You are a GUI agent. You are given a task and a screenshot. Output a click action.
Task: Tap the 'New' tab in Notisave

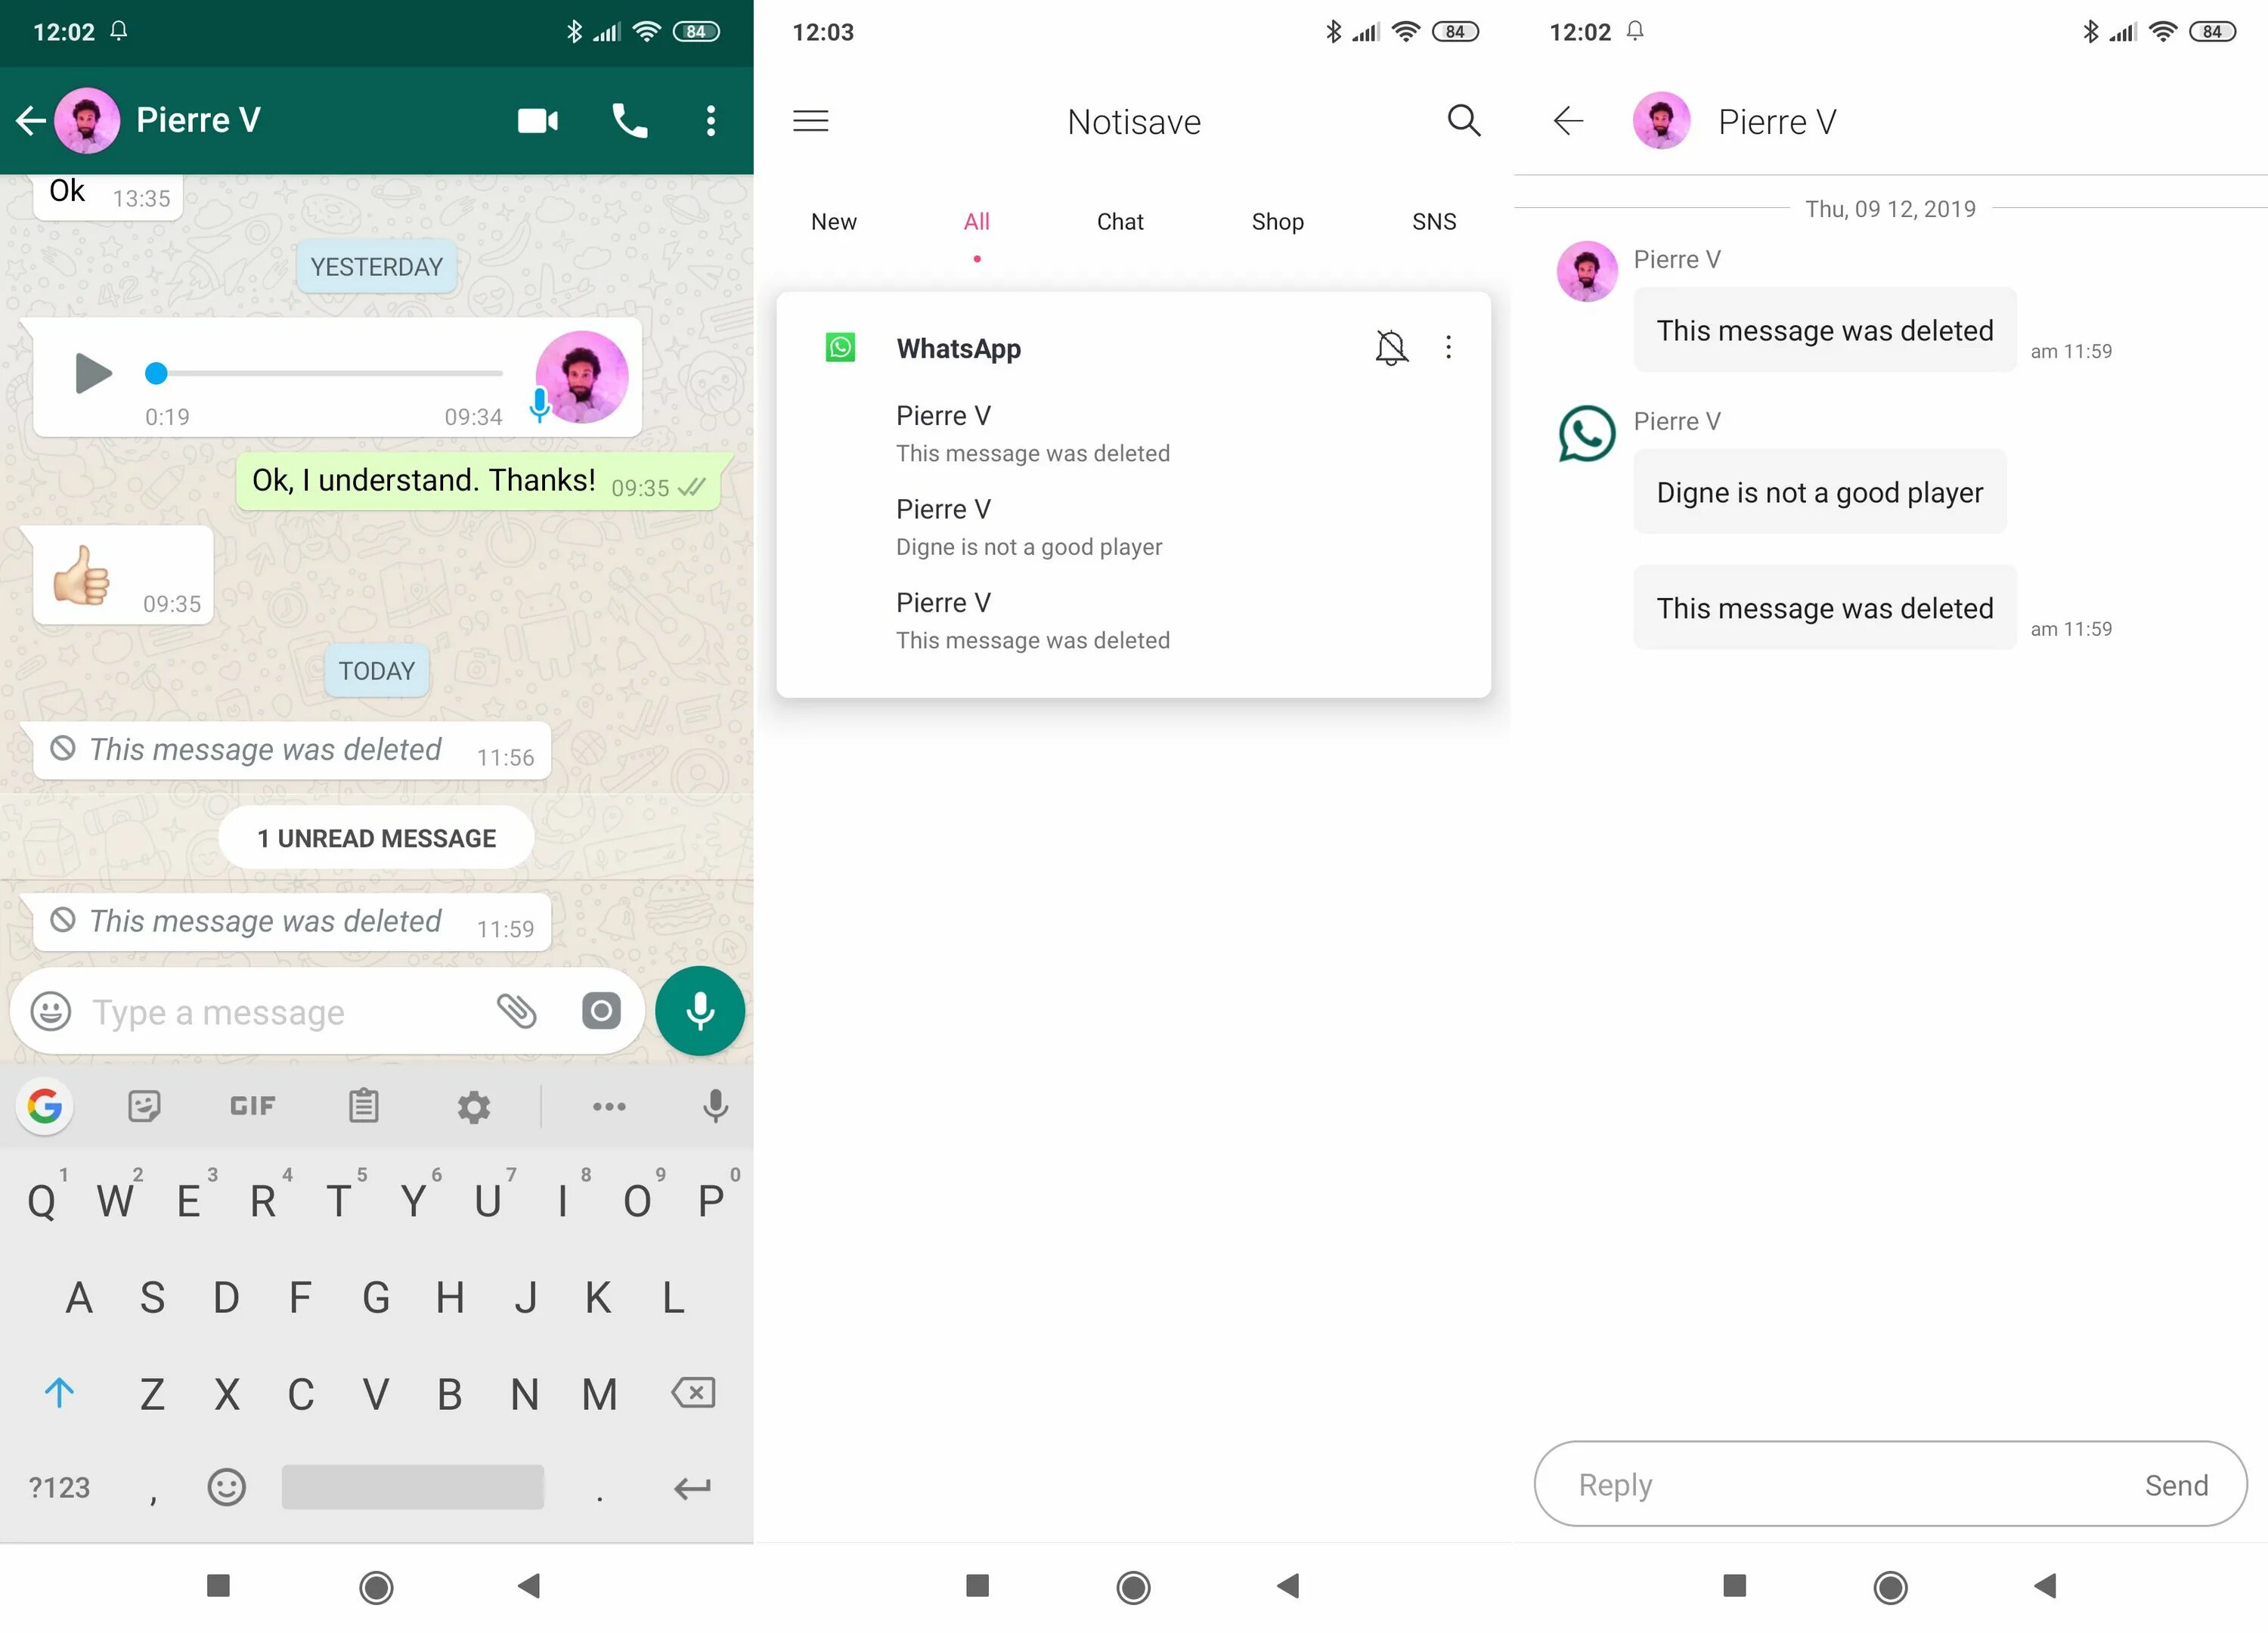(x=833, y=220)
